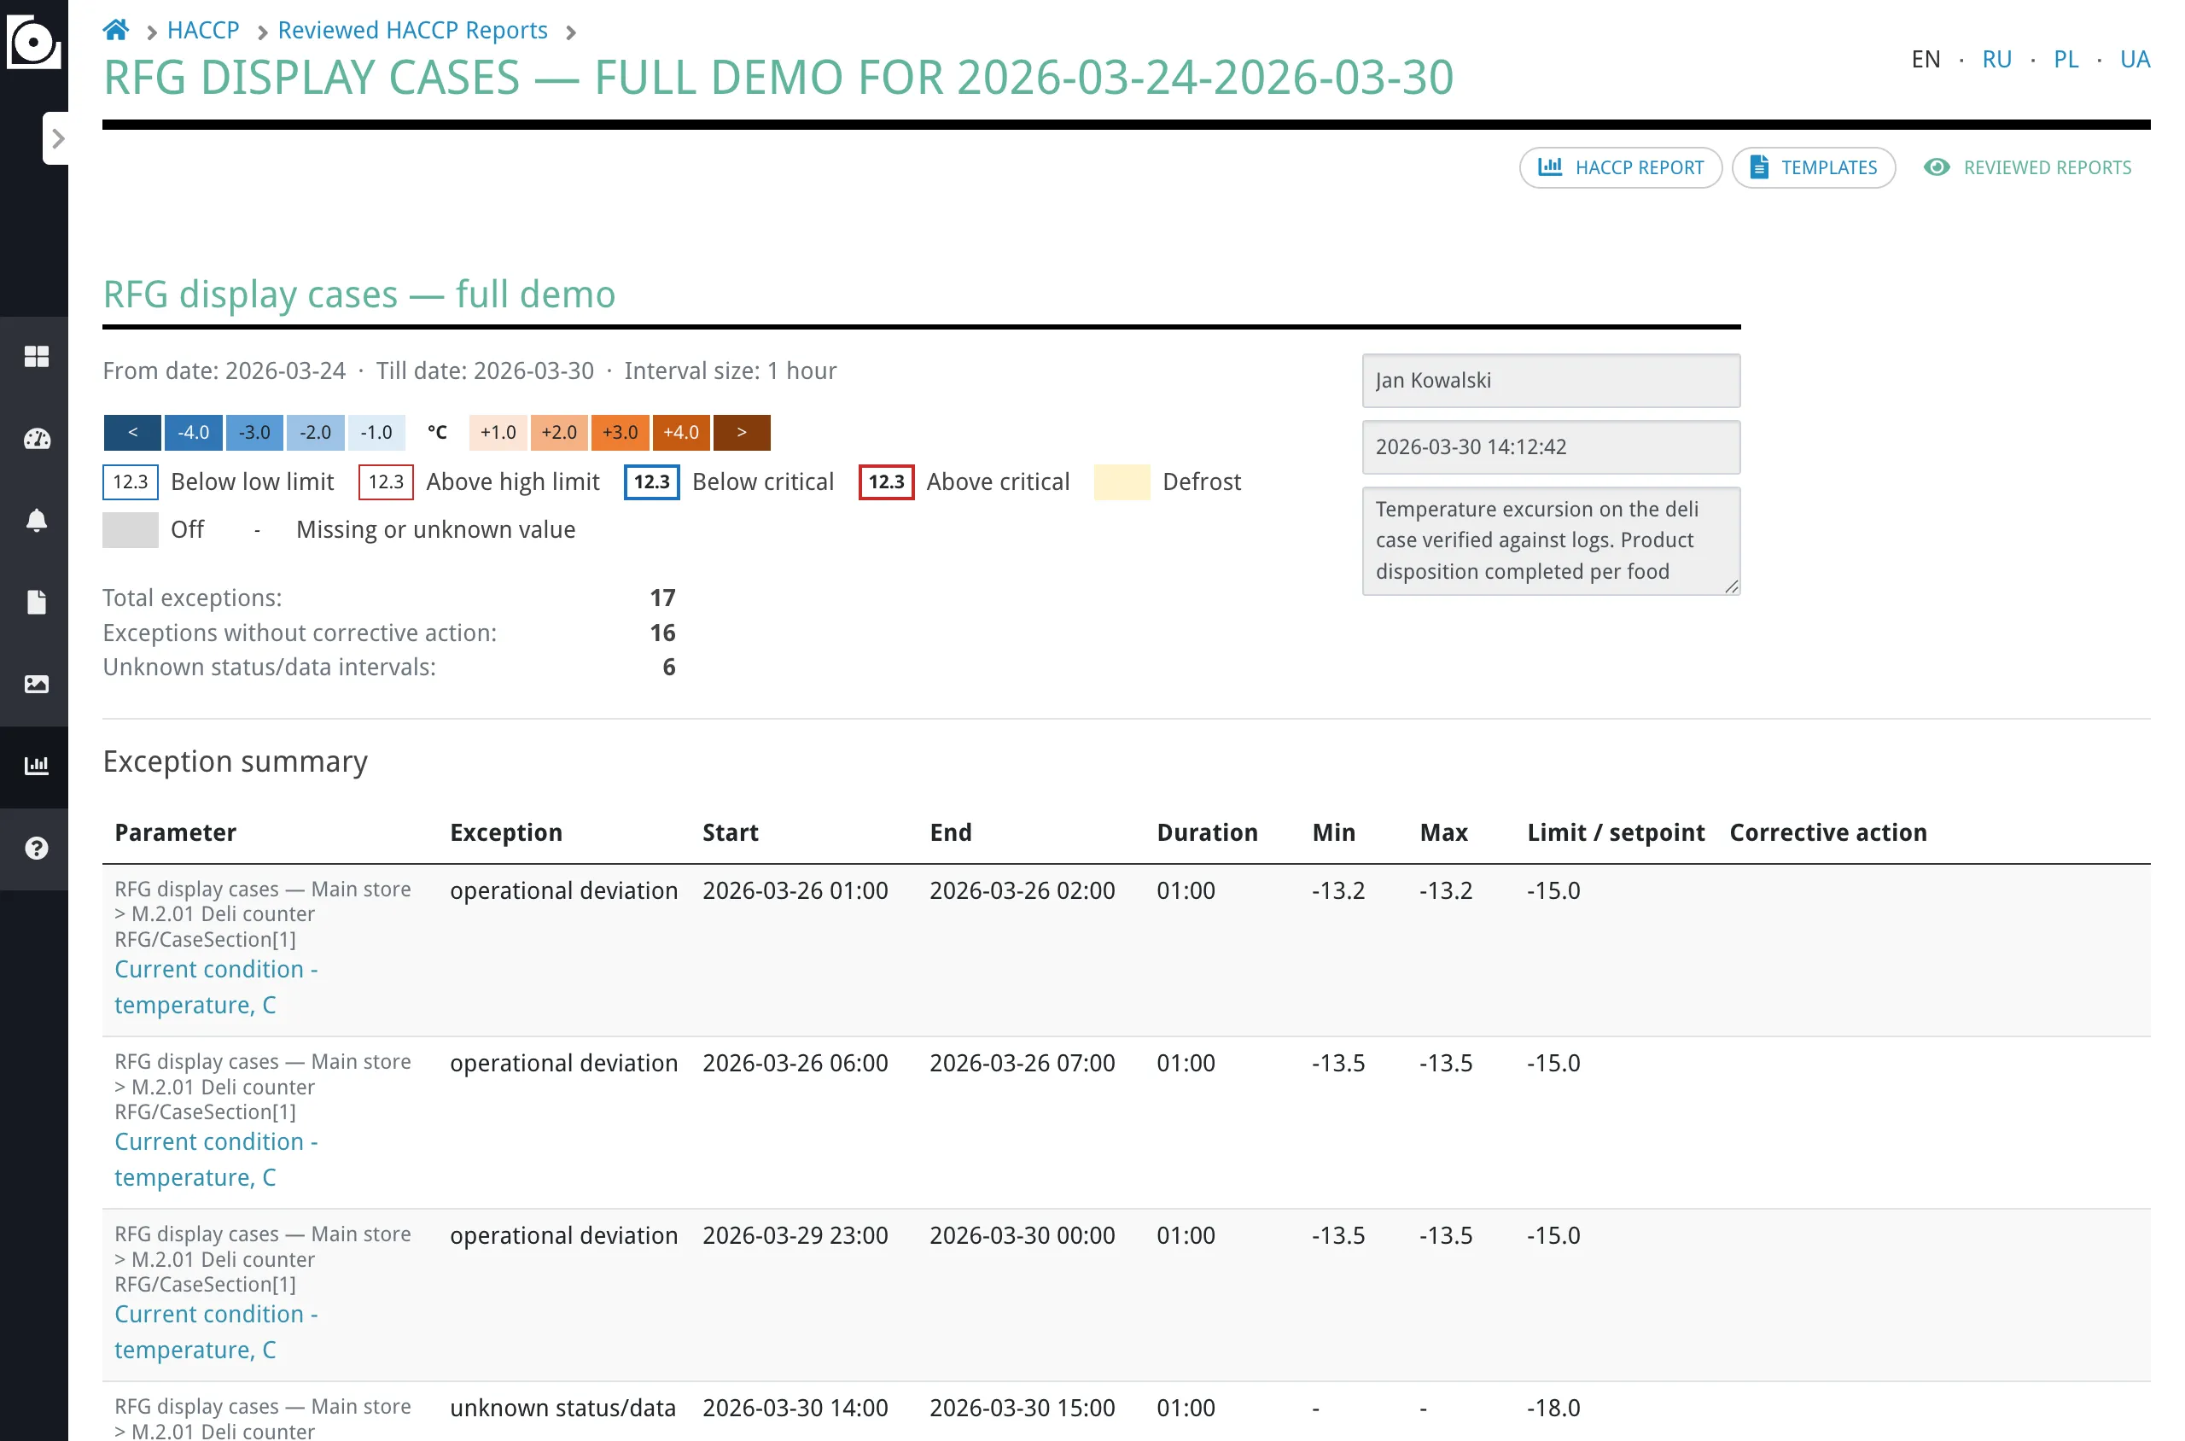Open the bar chart reports icon in sidebar

(x=36, y=766)
